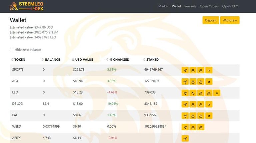Click the APX staked amount 1279.9407
This screenshot has width=256, height=143.
tap(152, 81)
